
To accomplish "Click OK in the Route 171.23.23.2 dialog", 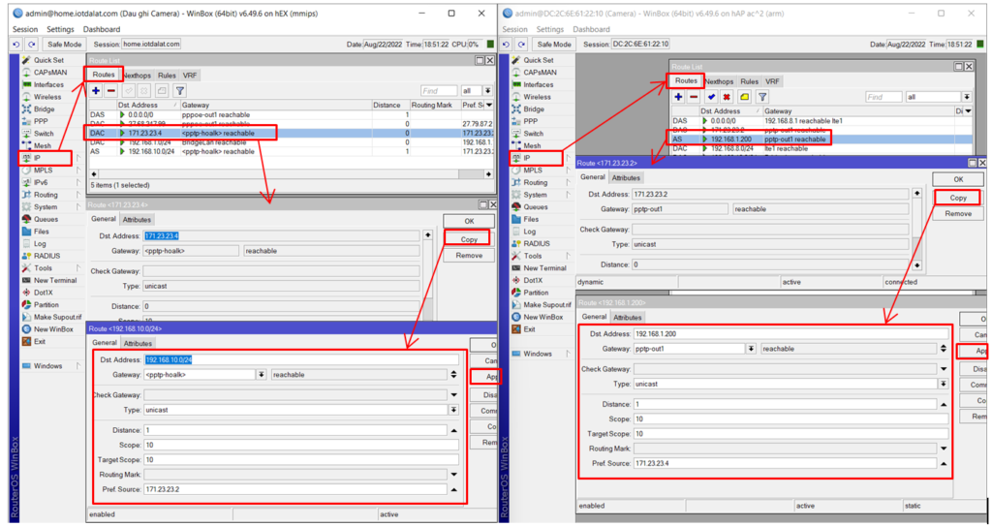I will coord(957,179).
